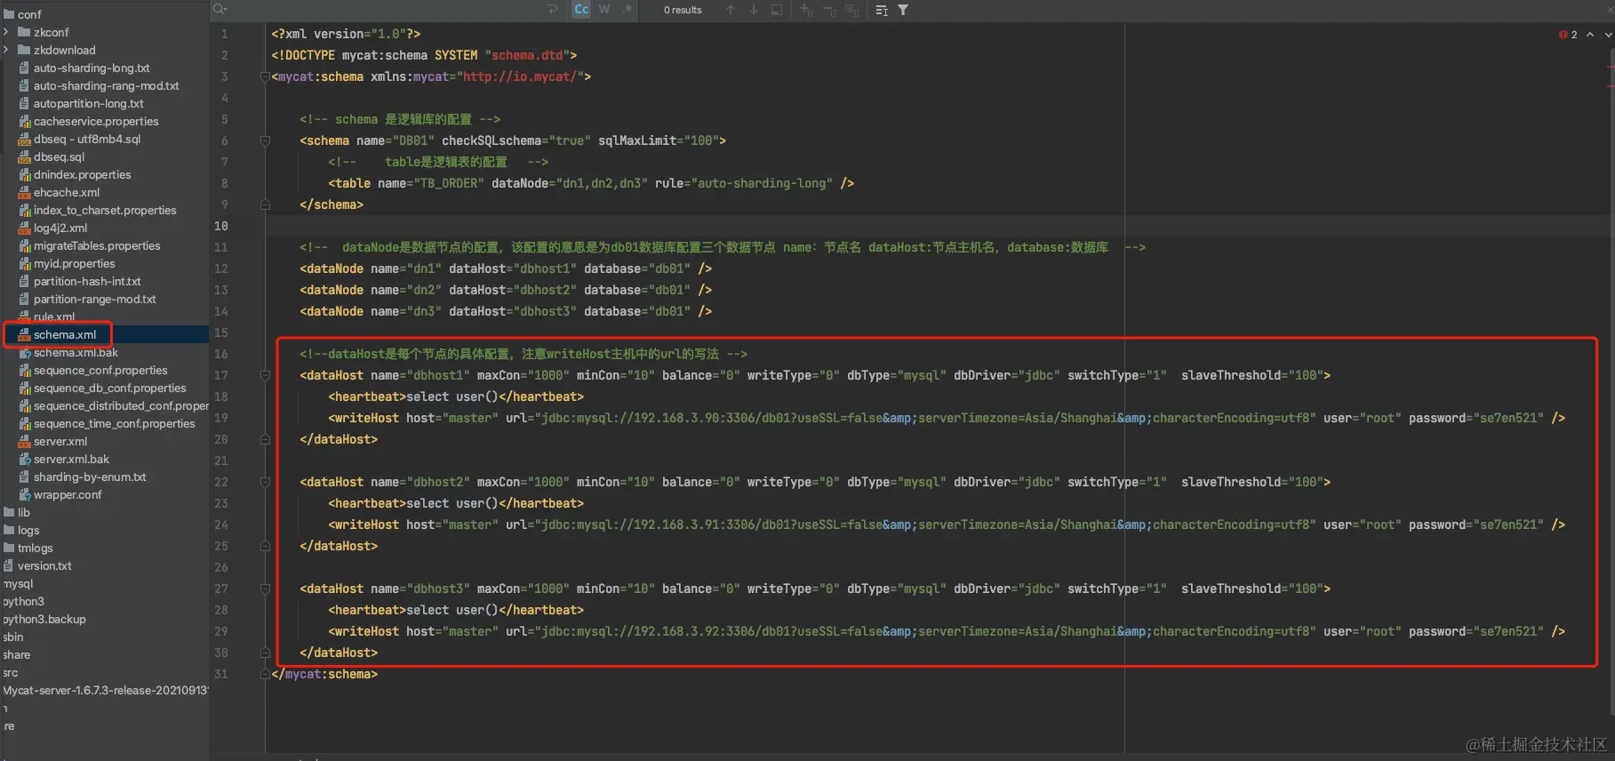
Task: Fold dataHost dbhost2 block on line 22
Action: (x=265, y=482)
